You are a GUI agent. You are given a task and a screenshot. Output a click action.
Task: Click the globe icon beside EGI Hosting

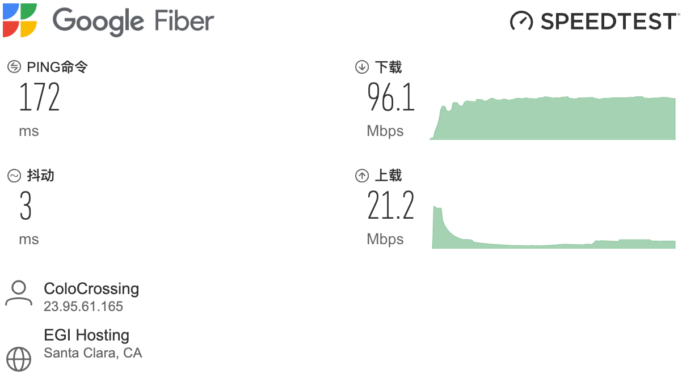tap(19, 358)
